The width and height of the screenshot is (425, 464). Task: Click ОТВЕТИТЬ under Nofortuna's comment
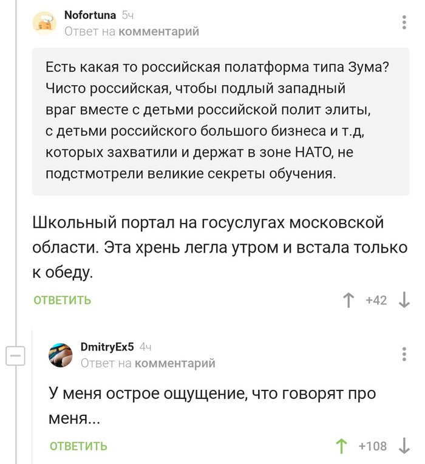(62, 300)
